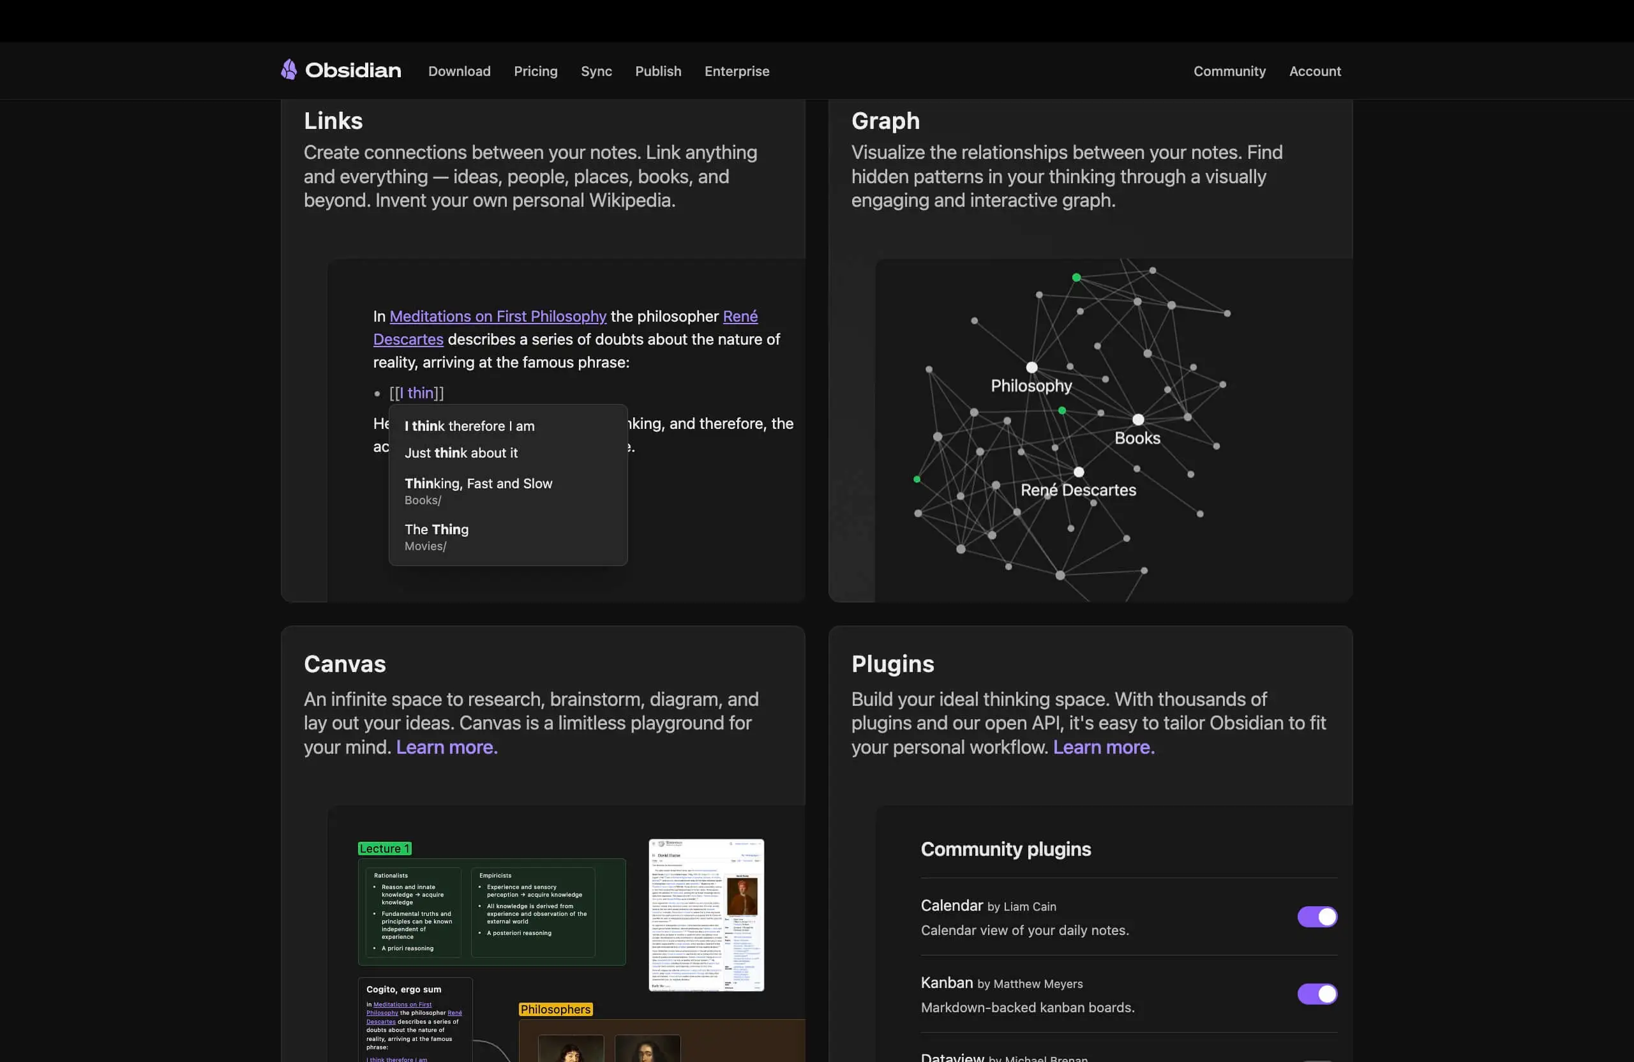This screenshot has height=1062, width=1634.
Task: Select 'I think therefore I am' suggestion
Action: [508, 426]
